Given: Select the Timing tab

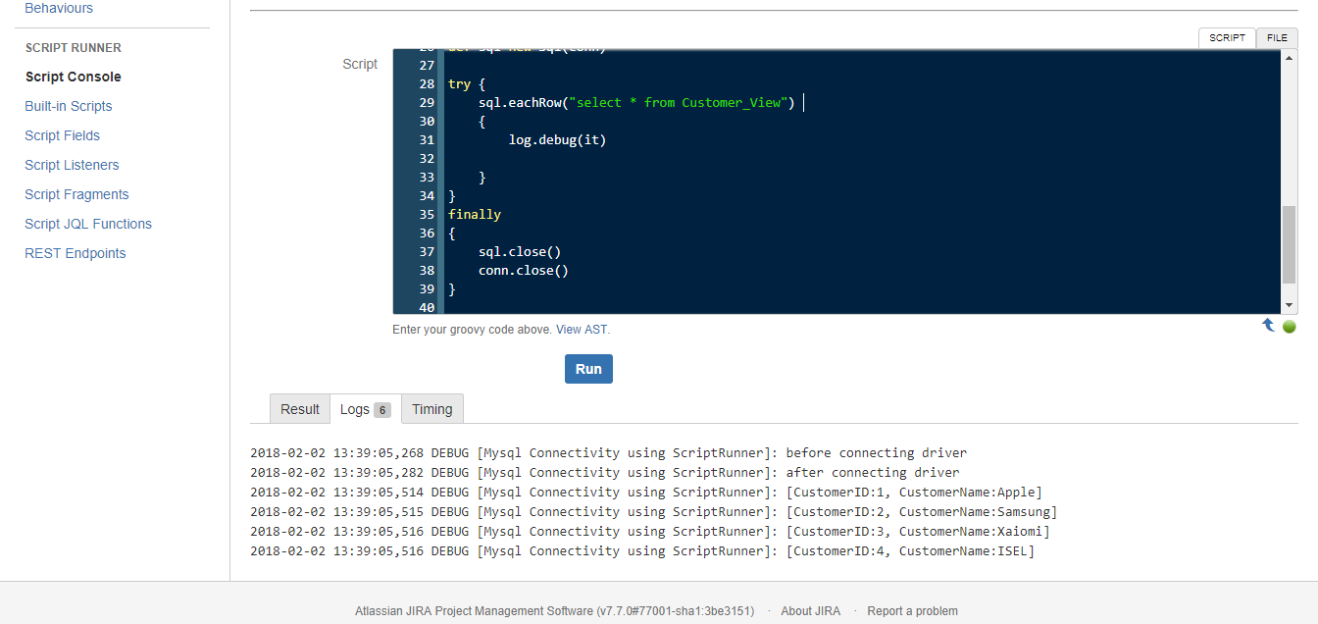Looking at the screenshot, I should [431, 408].
